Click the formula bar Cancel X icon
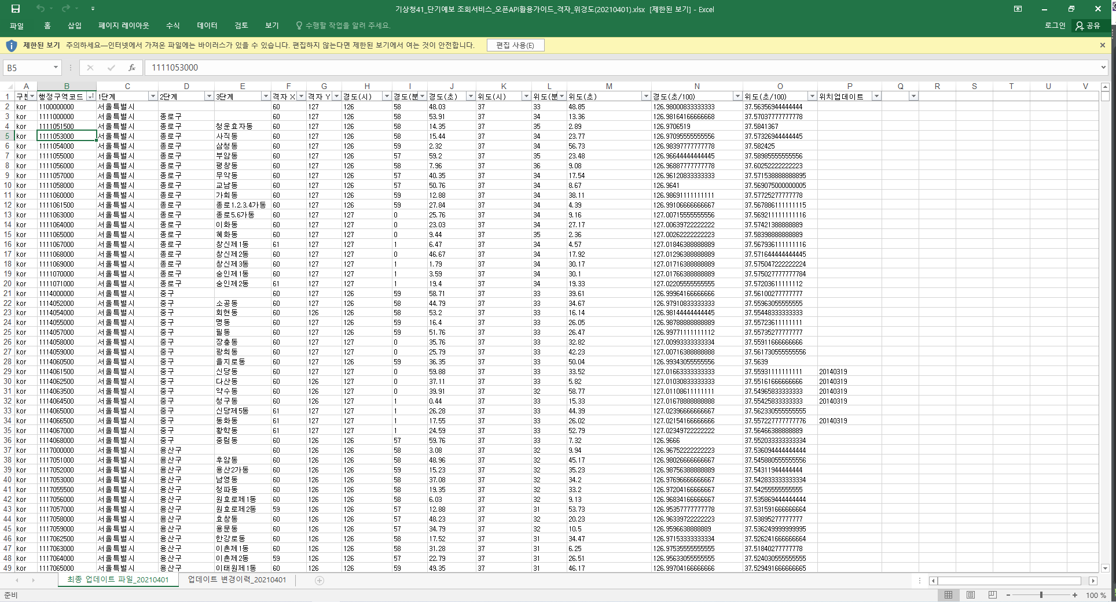Image resolution: width=1116 pixels, height=602 pixels. 90,68
